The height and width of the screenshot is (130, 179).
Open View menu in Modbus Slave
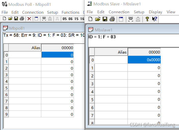tap(171, 12)
